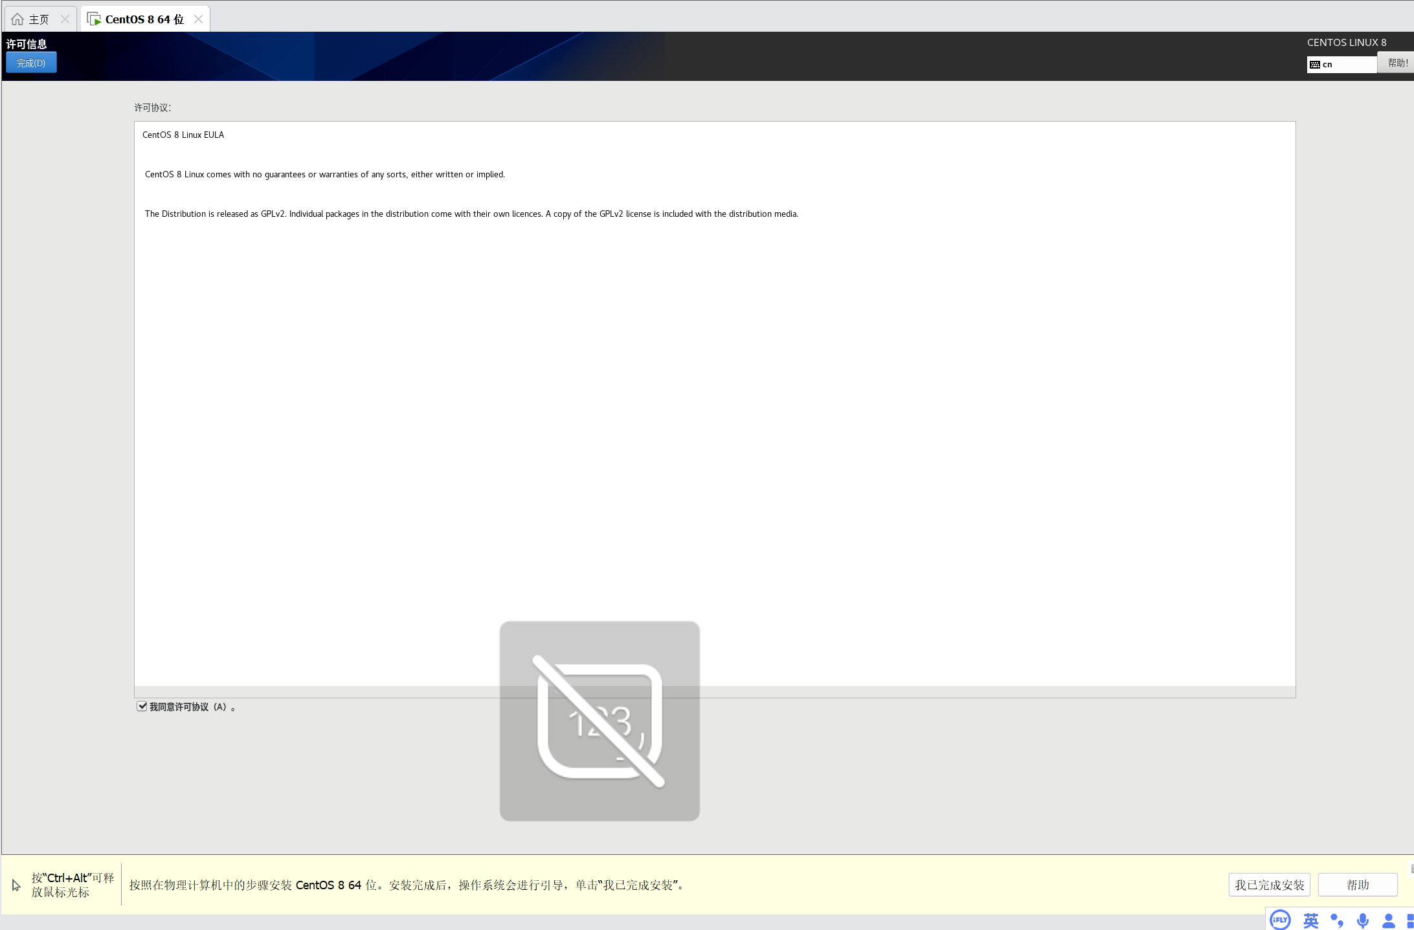
Task: Click the CentOS 8 Linux EULA title text
Action: click(183, 135)
